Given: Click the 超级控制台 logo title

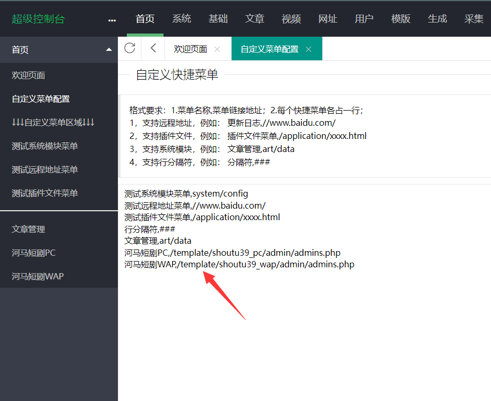Looking at the screenshot, I should (38, 19).
